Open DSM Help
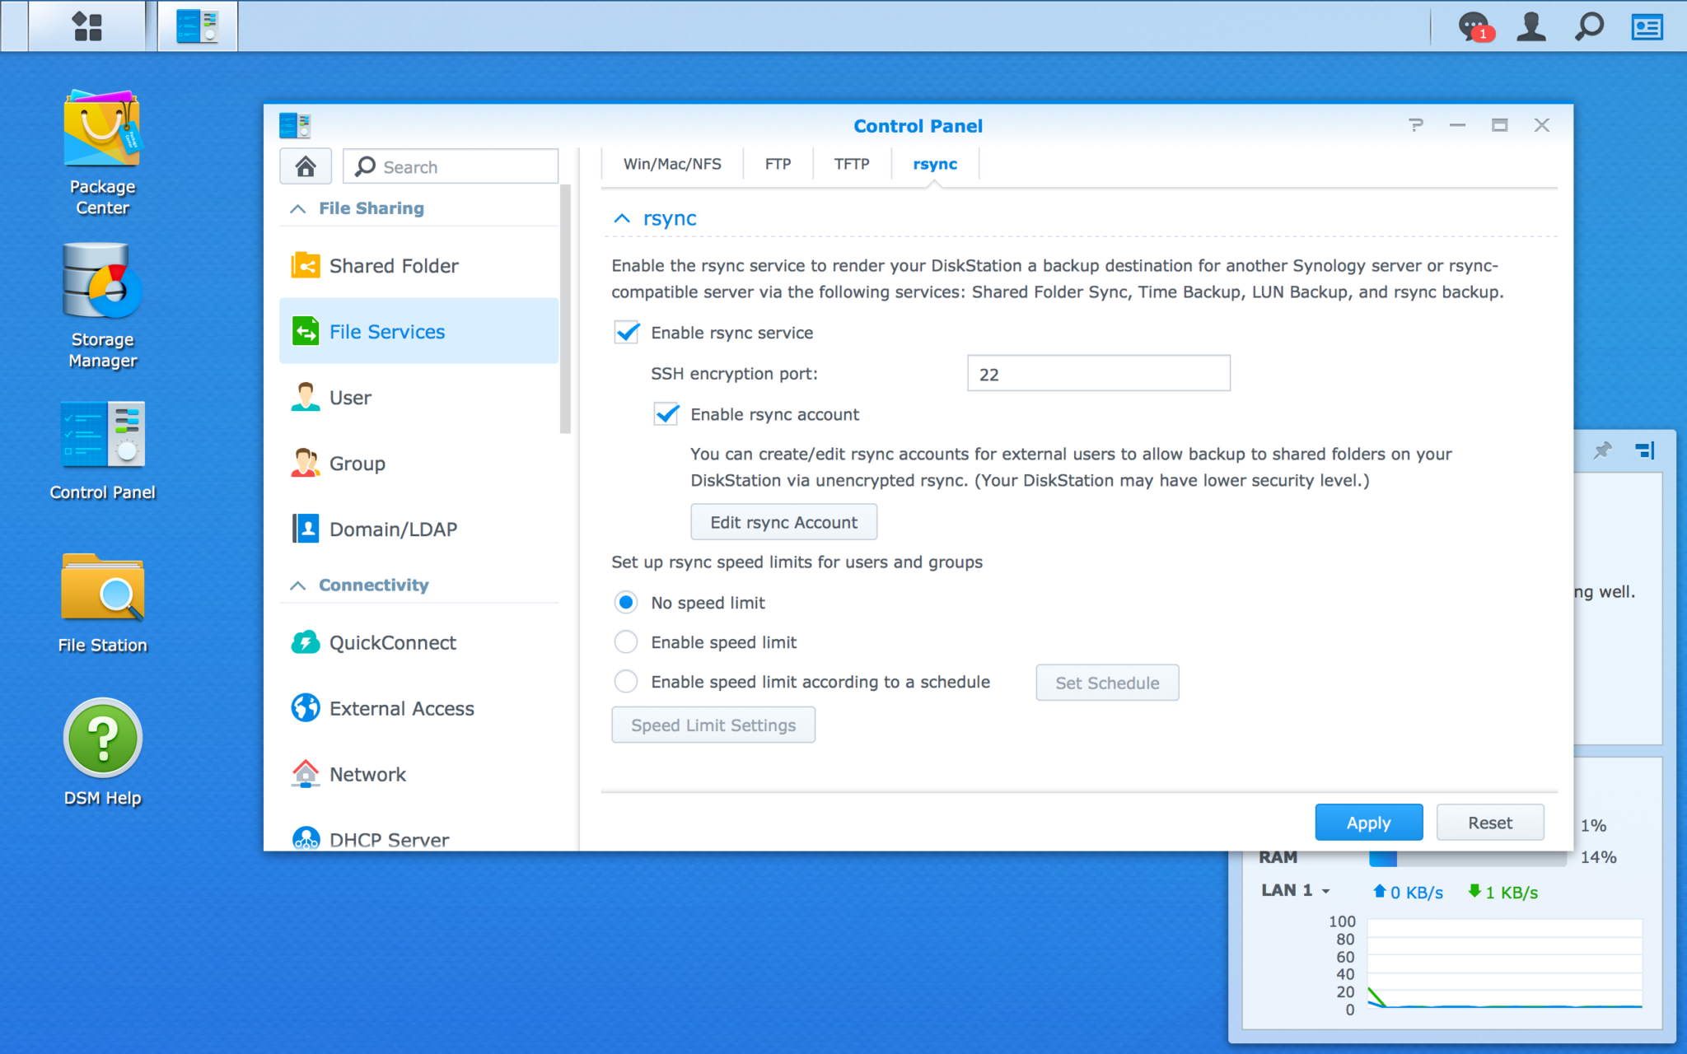 pyautogui.click(x=102, y=735)
